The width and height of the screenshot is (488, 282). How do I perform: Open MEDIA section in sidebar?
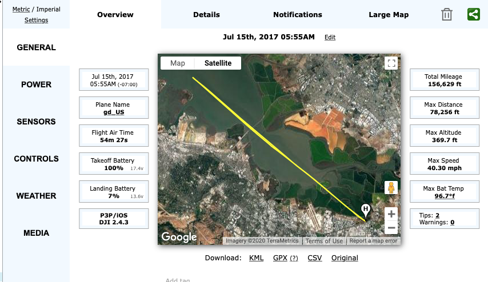36,233
